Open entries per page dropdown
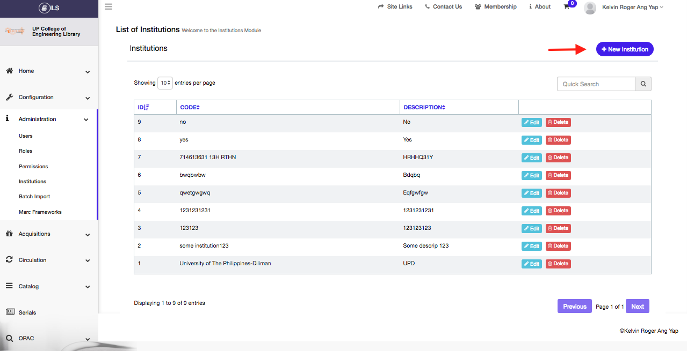Screen dimensions: 687x351 pos(165,83)
